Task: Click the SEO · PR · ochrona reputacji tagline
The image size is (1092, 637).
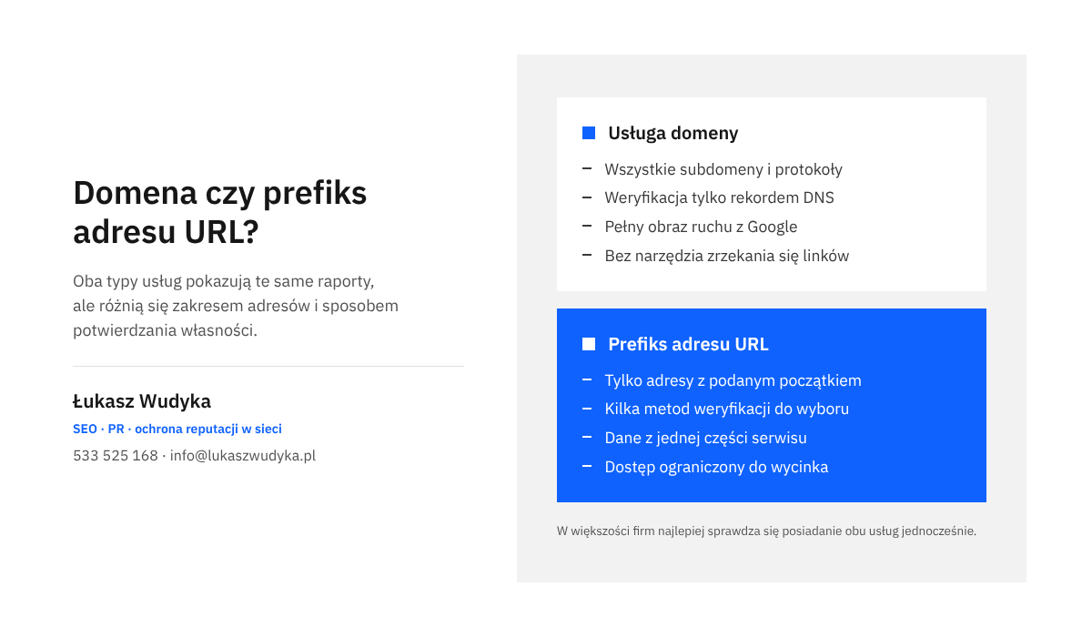Action: click(177, 429)
